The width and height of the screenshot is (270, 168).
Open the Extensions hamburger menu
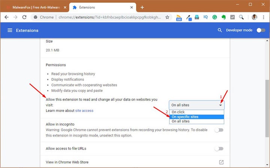point(10,30)
